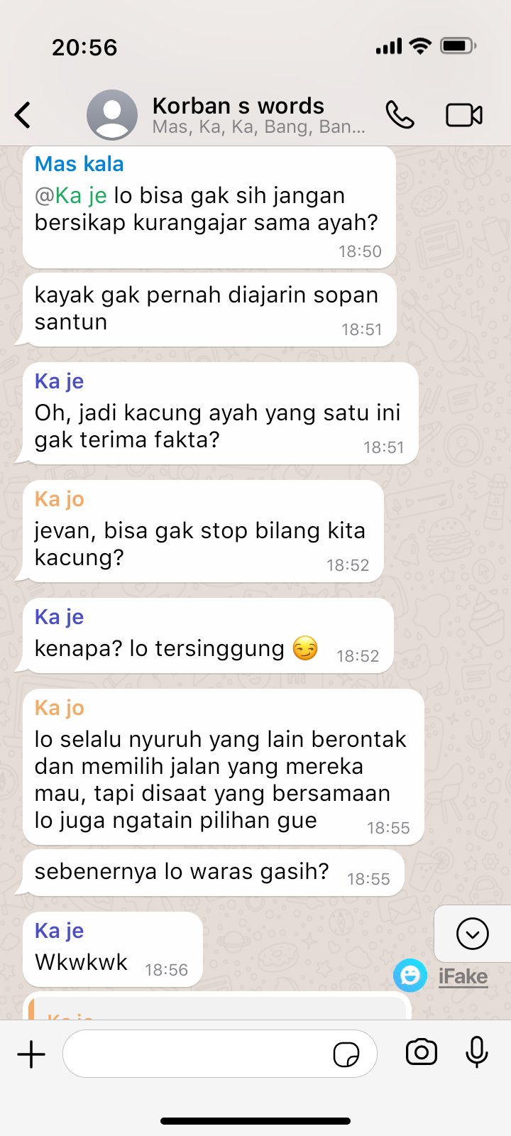
Task: Click the iFake watermark link
Action: click(463, 977)
